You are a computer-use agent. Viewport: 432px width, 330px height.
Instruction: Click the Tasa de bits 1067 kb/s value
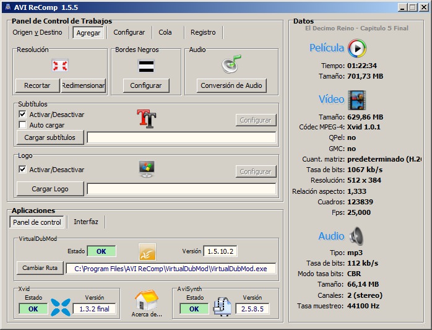pos(365,170)
